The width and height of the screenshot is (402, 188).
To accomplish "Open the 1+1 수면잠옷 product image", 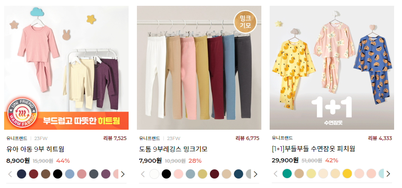I will (x=332, y=68).
